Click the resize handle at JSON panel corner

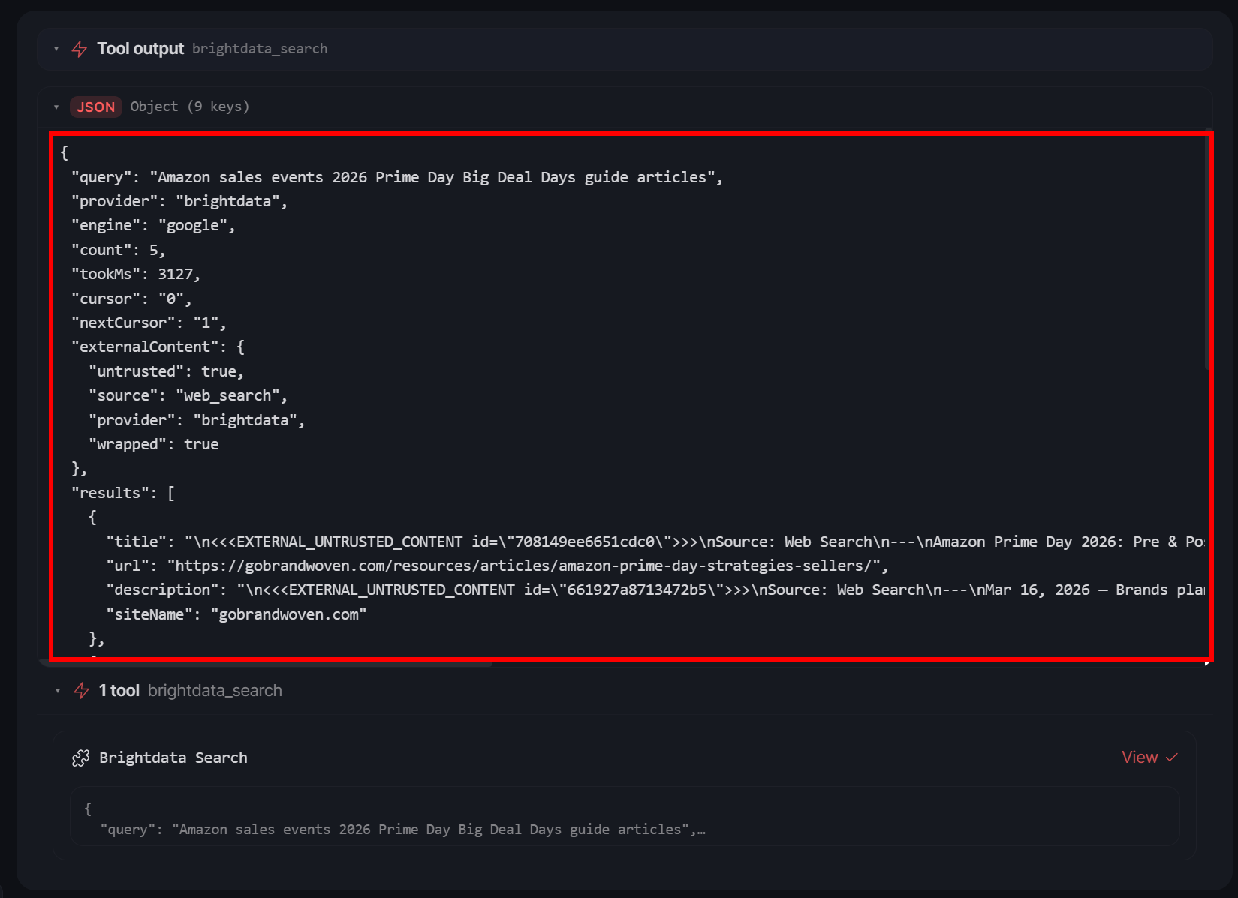click(x=1206, y=662)
